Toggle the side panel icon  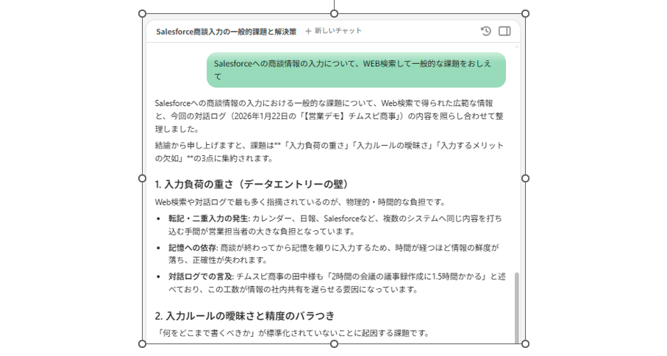tap(504, 31)
